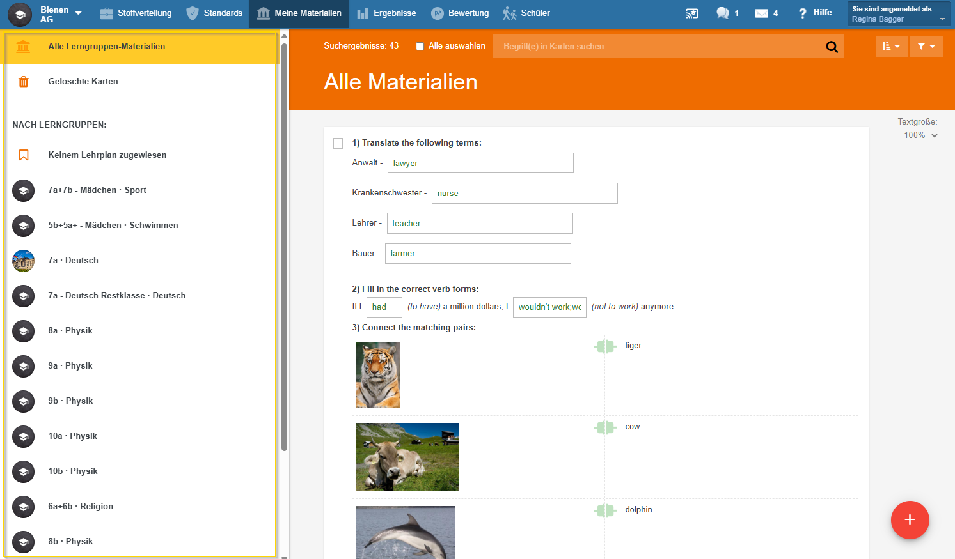This screenshot has width=955, height=559.
Task: Select the Meine Materialien tab
Action: point(299,13)
